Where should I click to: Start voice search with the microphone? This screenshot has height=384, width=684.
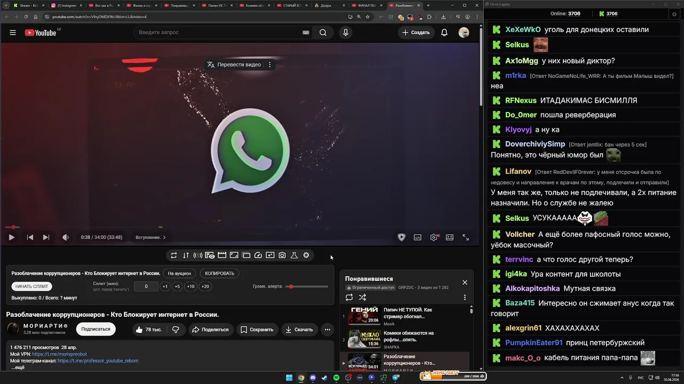(346, 33)
